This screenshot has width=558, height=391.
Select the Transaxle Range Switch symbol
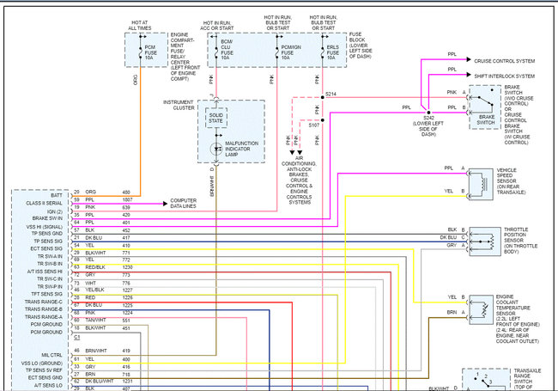pyautogui.click(x=486, y=380)
